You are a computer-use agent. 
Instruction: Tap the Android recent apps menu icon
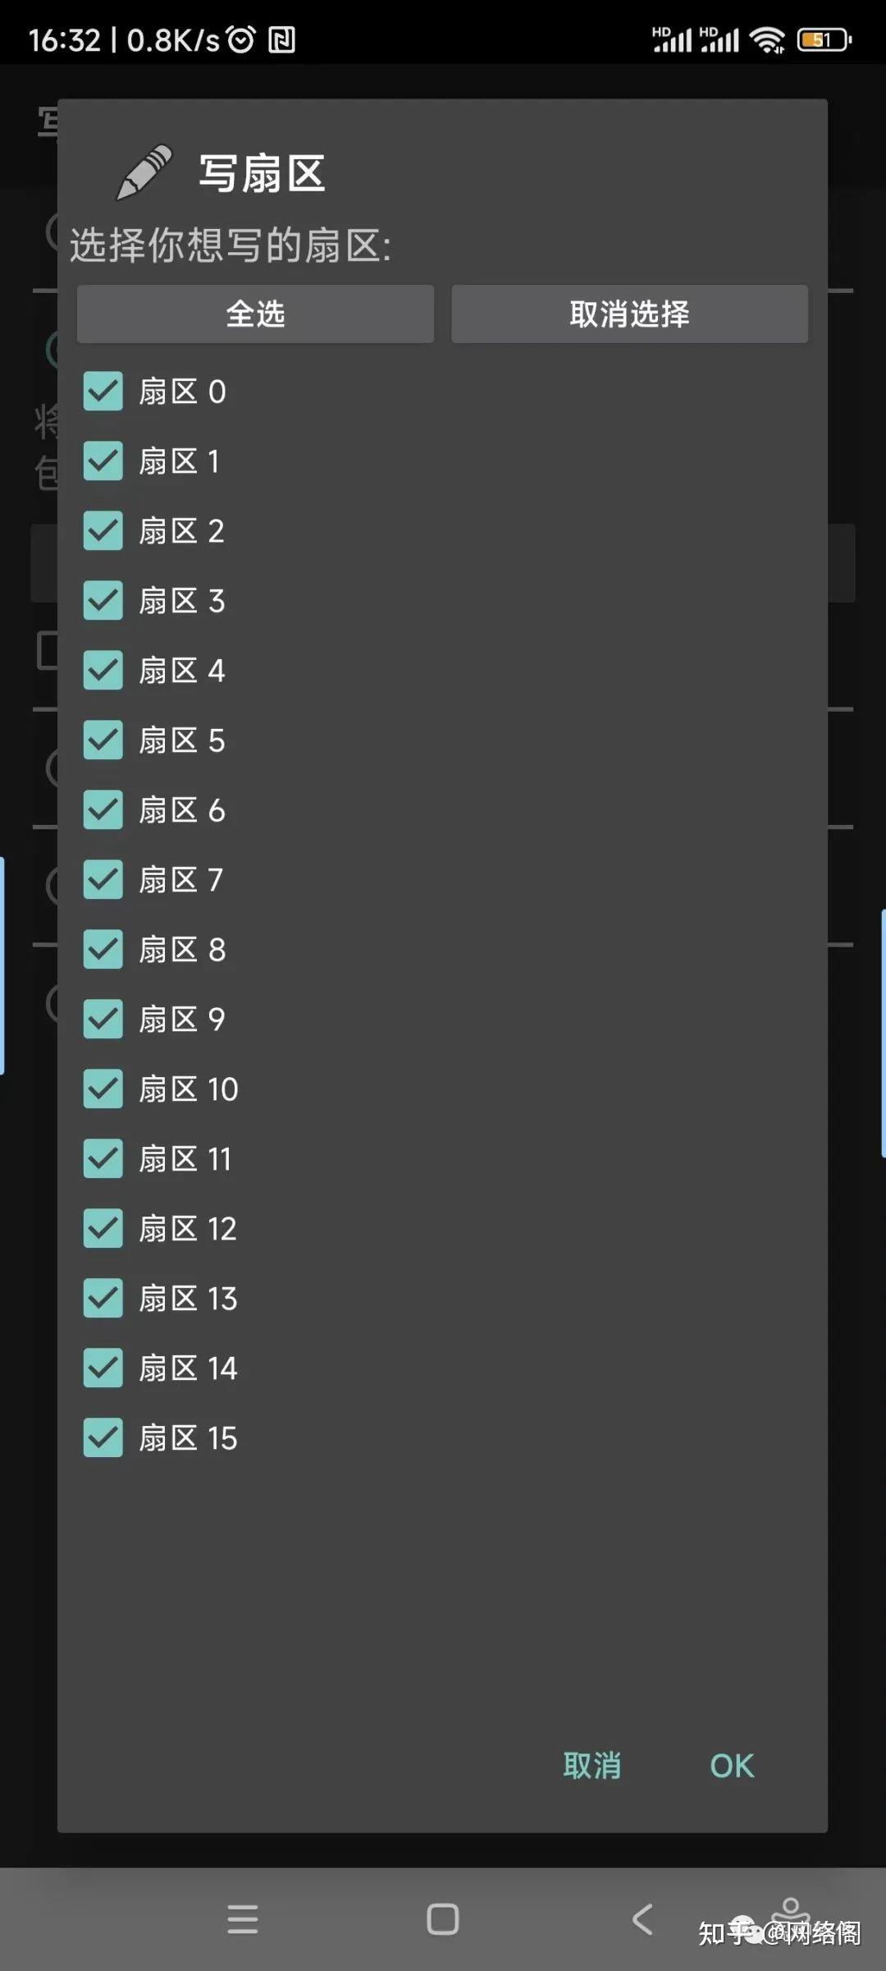point(243,1919)
